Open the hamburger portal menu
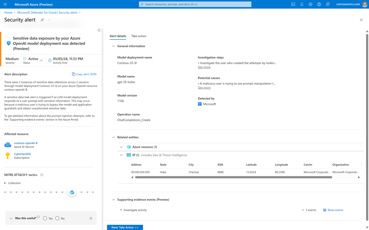This screenshot has height=230, width=369. (x=5, y=4)
